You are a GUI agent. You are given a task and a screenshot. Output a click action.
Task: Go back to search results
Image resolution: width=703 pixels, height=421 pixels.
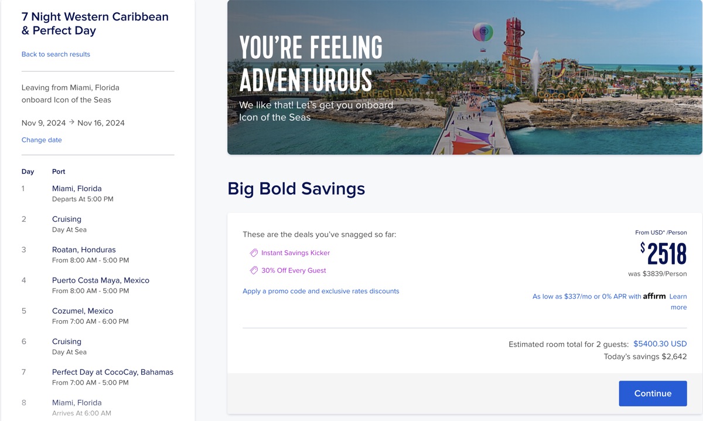(x=56, y=54)
